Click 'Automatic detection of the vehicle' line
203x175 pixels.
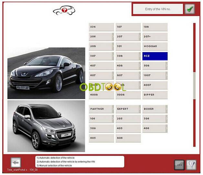pyautogui.click(x=56, y=158)
